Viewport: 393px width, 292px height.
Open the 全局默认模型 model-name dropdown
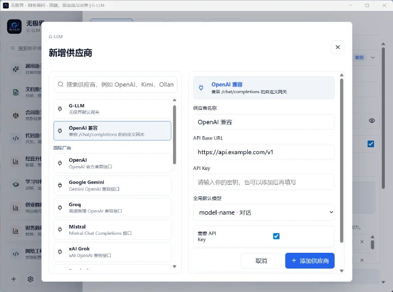point(264,212)
